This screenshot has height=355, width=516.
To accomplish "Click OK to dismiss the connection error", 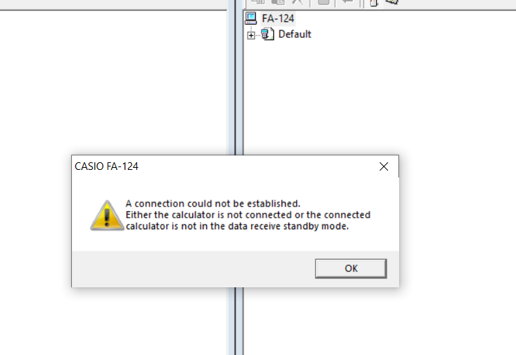I will coord(351,269).
